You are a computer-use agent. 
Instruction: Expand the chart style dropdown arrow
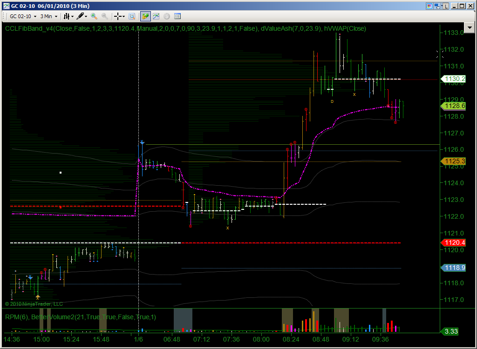72,16
